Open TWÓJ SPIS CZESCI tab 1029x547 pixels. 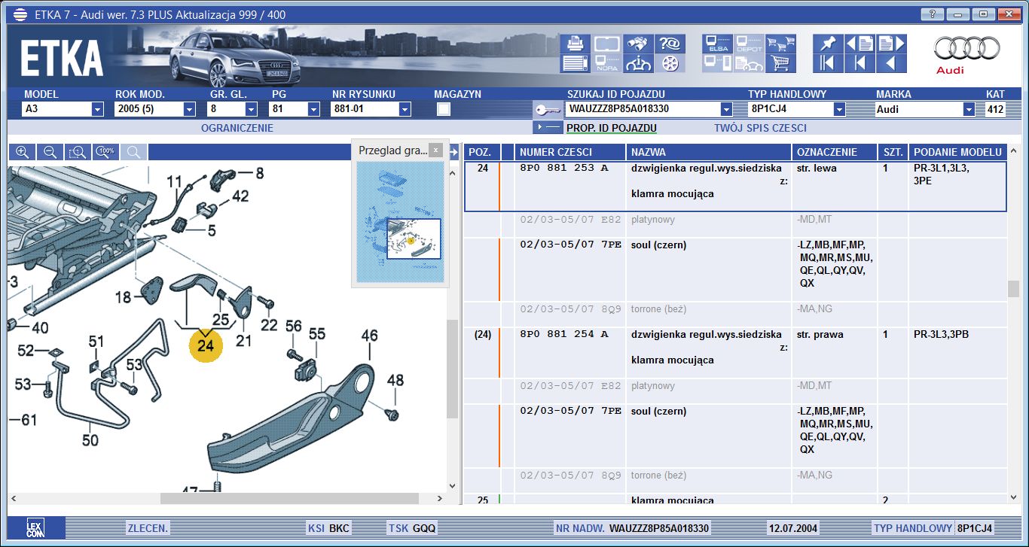760,128
